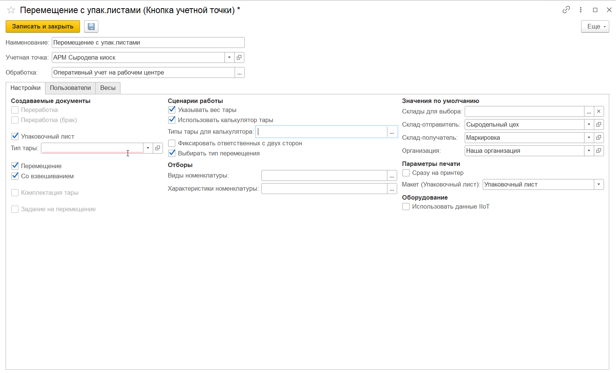The height and width of the screenshot is (373, 616).
Task: Open selection for Обработка via ellipsis button
Action: coord(239,73)
